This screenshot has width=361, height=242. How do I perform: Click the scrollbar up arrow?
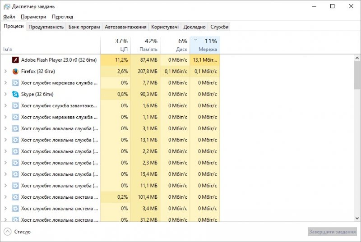click(357, 58)
